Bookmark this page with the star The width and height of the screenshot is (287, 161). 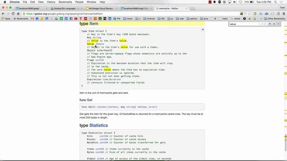[x=249, y=14]
